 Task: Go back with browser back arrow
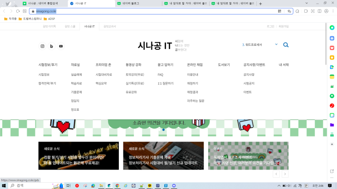pos(4,11)
